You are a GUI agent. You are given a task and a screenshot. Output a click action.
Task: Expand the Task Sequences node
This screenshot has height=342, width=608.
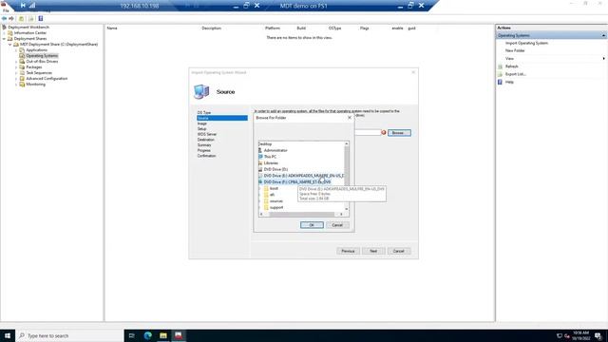click(16, 73)
